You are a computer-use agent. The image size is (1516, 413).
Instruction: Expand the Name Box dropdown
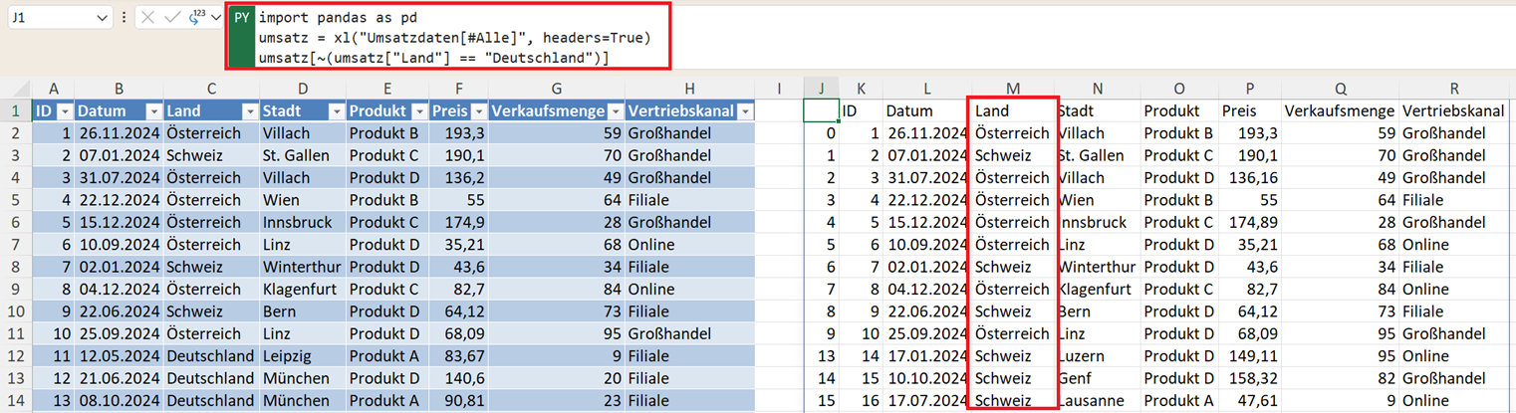[x=103, y=18]
